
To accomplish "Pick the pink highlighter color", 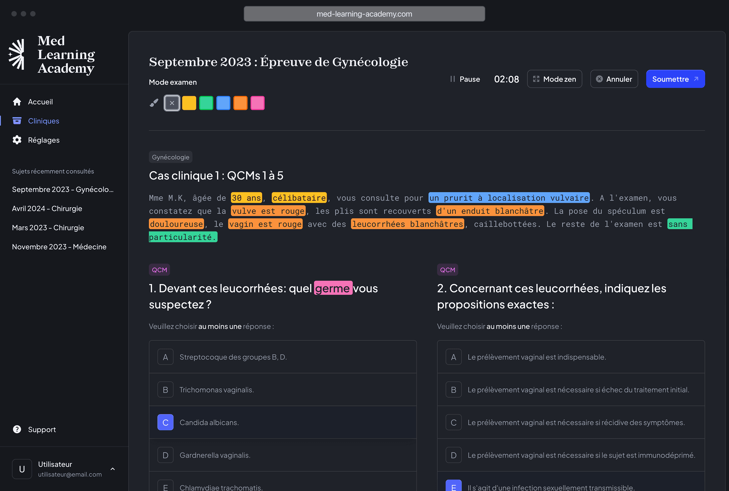I will pyautogui.click(x=258, y=103).
